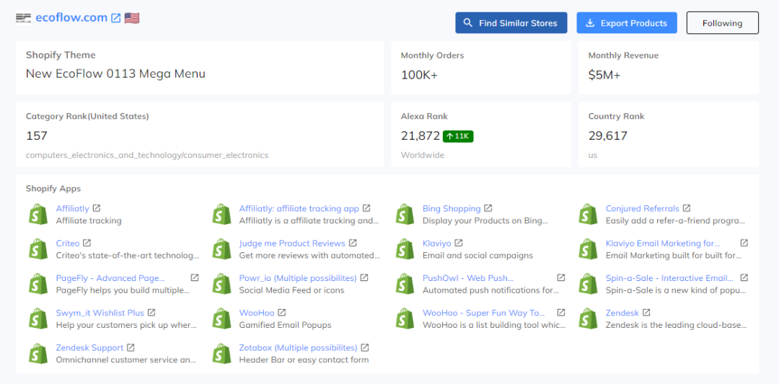The image size is (779, 384).
Task: Open external link icon next to Bing Shopping
Action: click(488, 209)
